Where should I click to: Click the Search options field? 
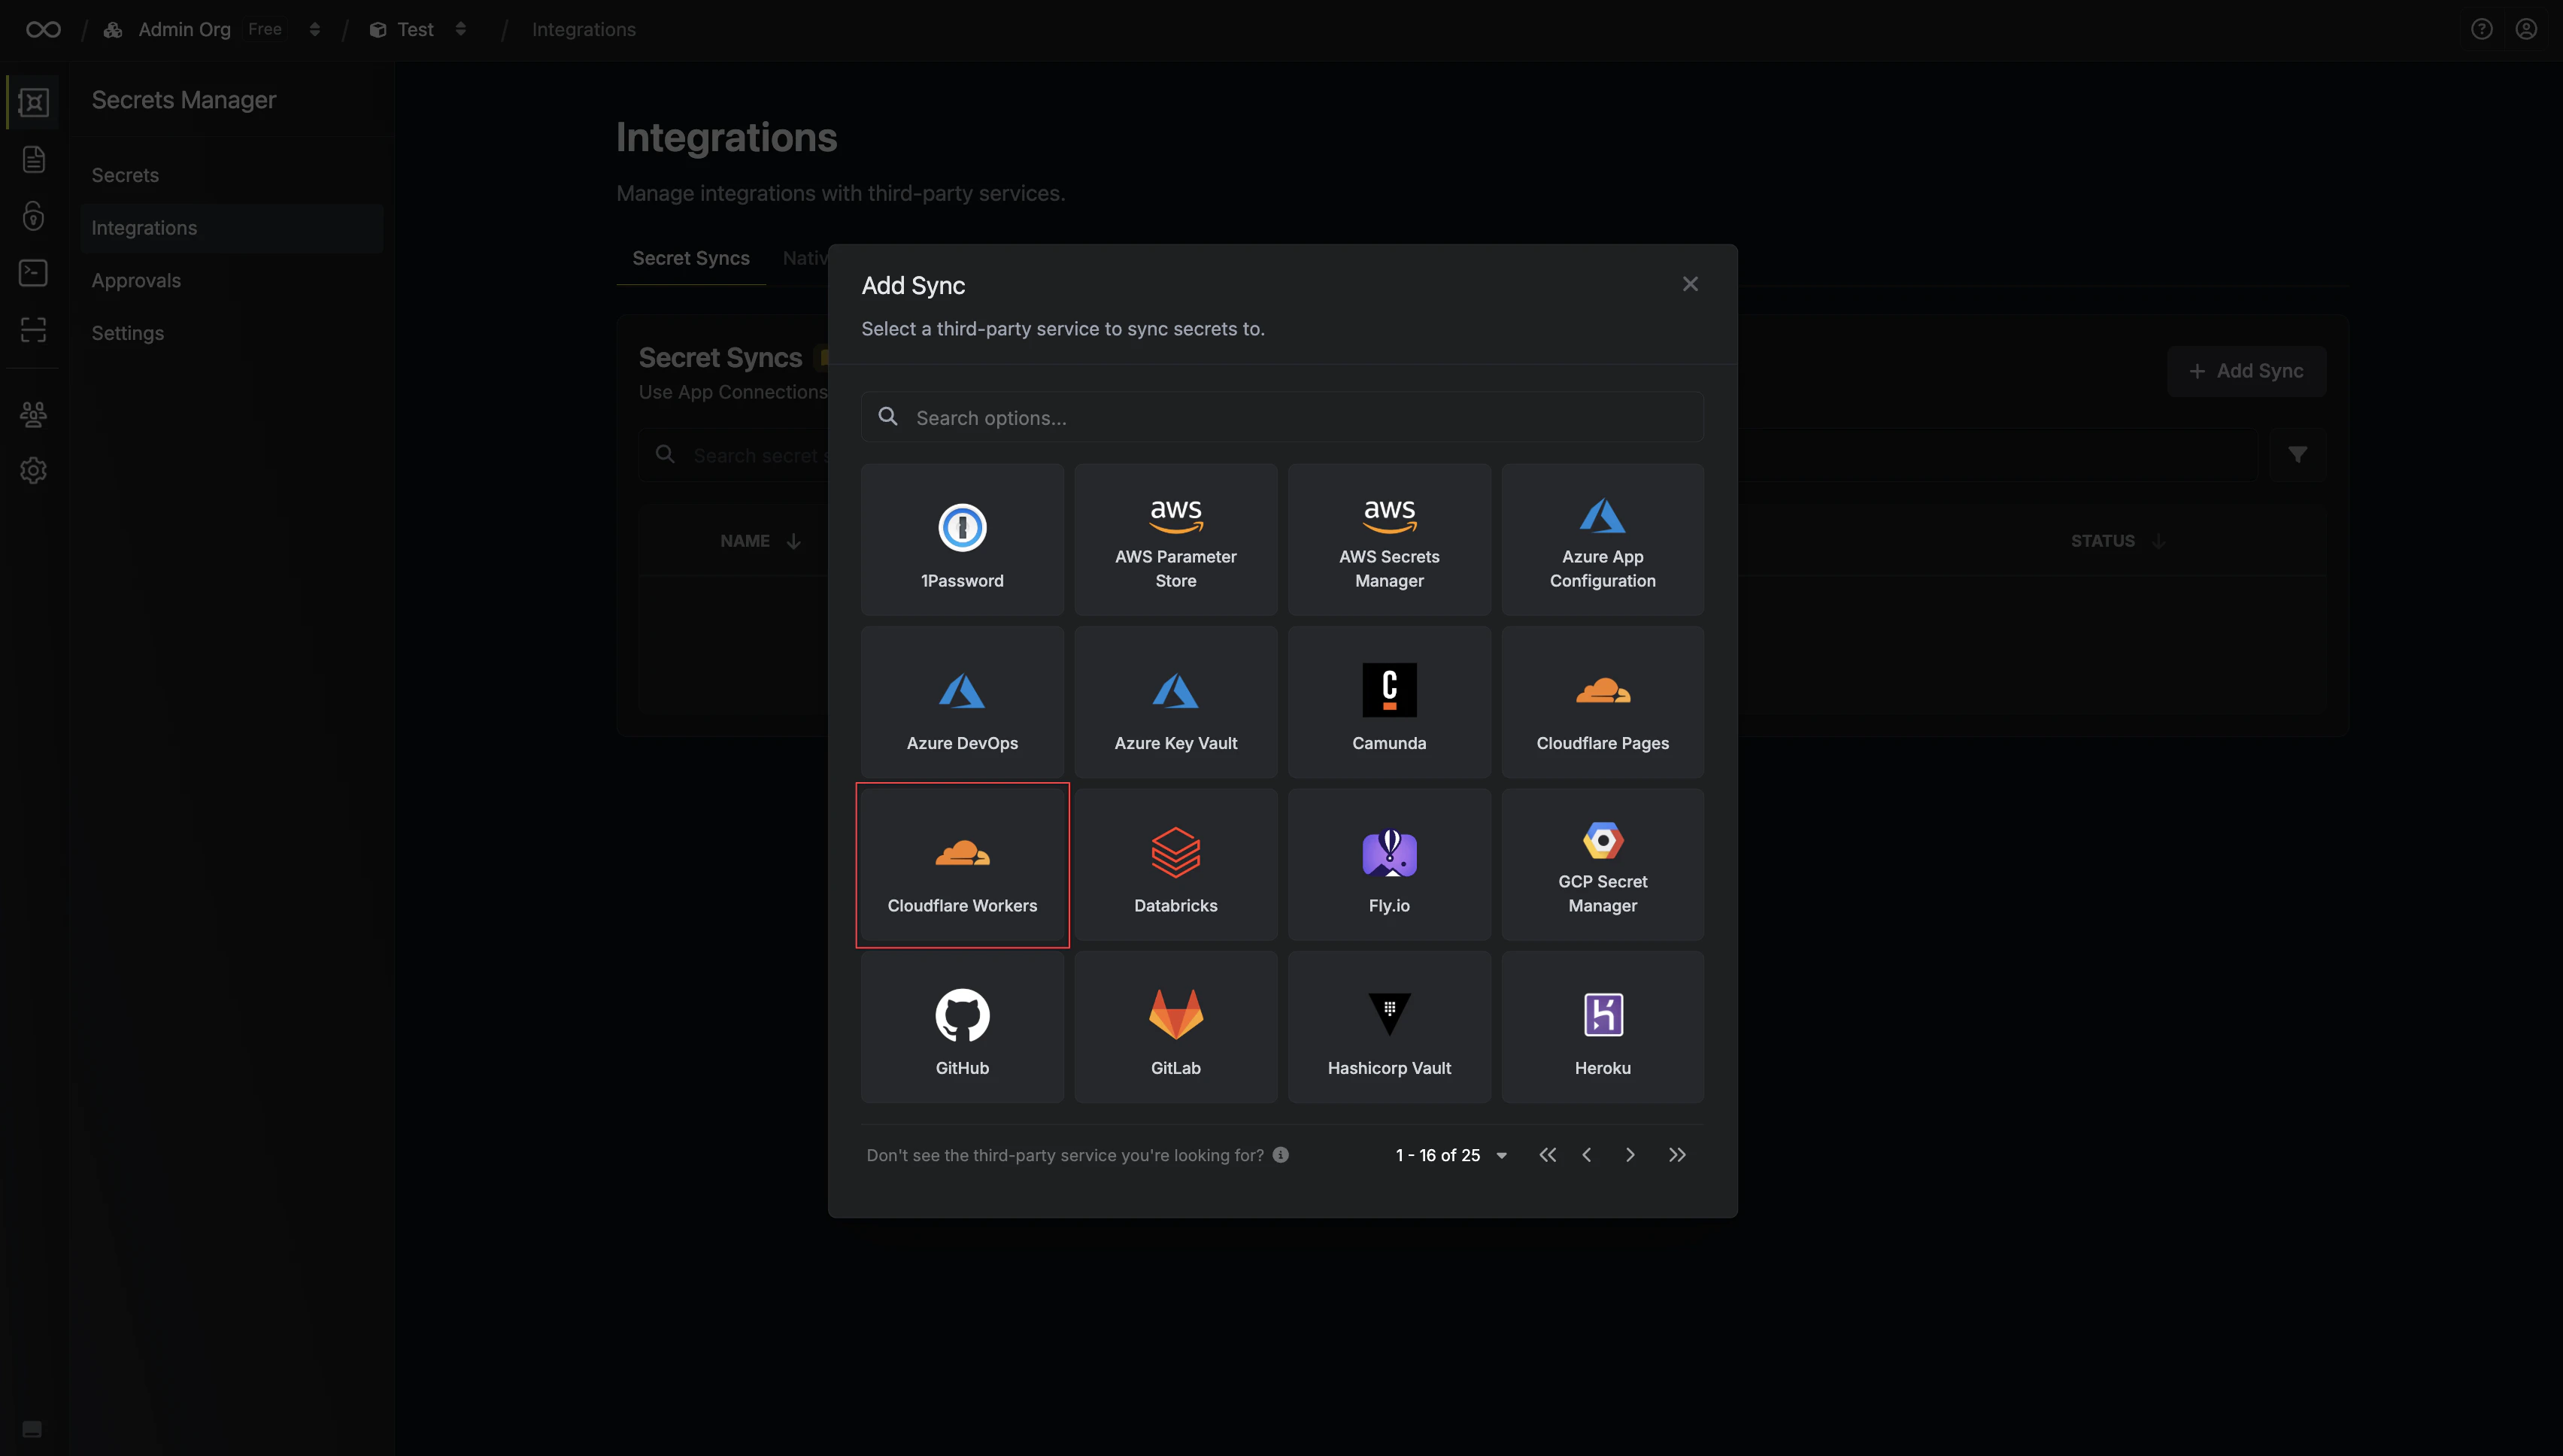(1282, 417)
